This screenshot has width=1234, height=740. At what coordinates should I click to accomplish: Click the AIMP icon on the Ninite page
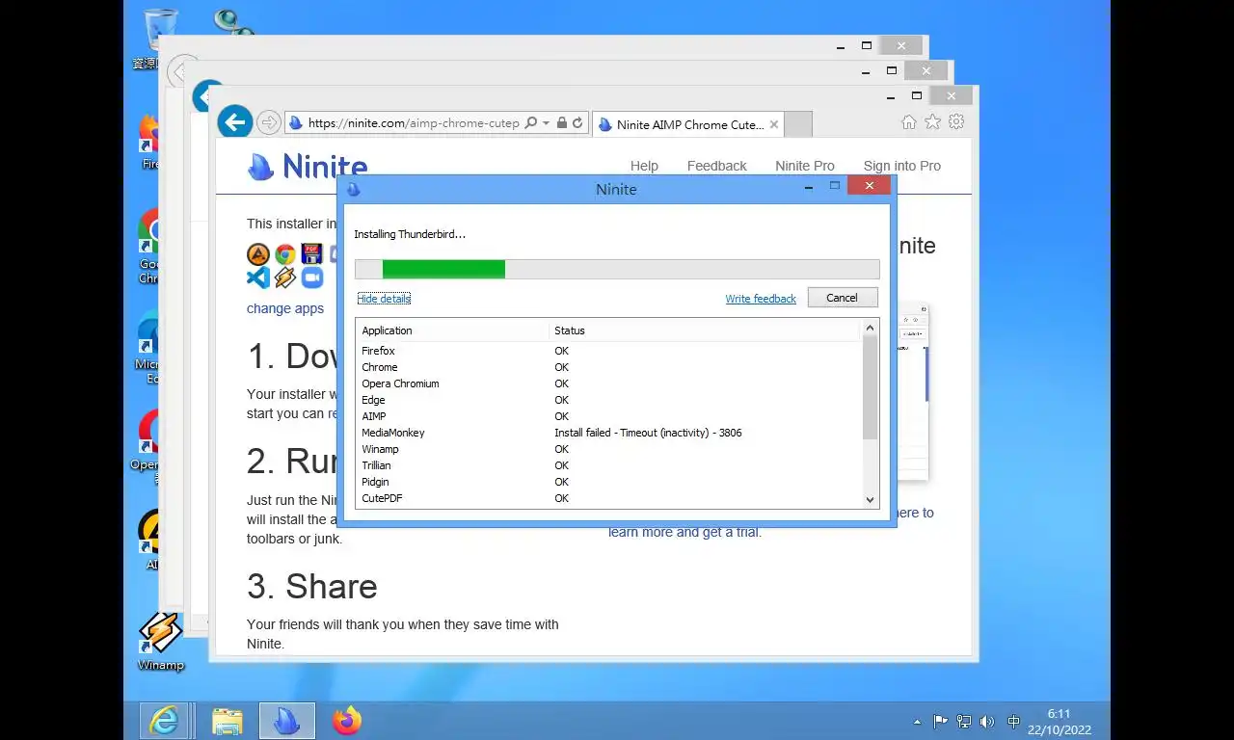258,254
